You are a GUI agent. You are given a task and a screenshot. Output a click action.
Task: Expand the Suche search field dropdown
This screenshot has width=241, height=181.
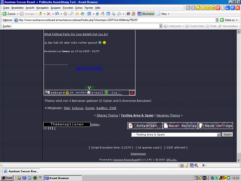click(161, 26)
